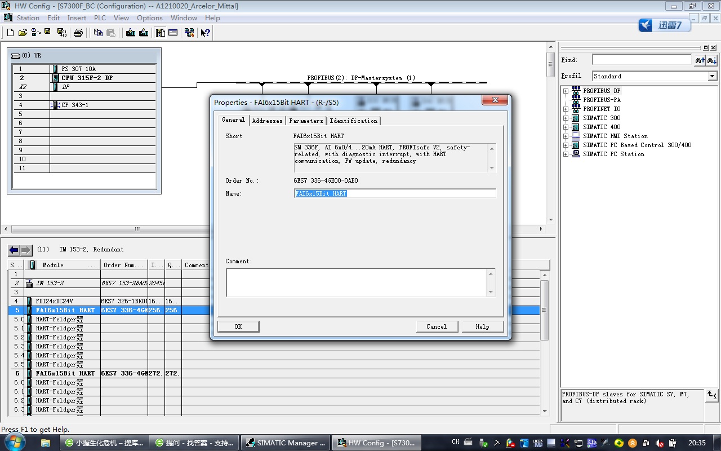Switch to SIMATIC Manager taskbar window

coord(286,443)
